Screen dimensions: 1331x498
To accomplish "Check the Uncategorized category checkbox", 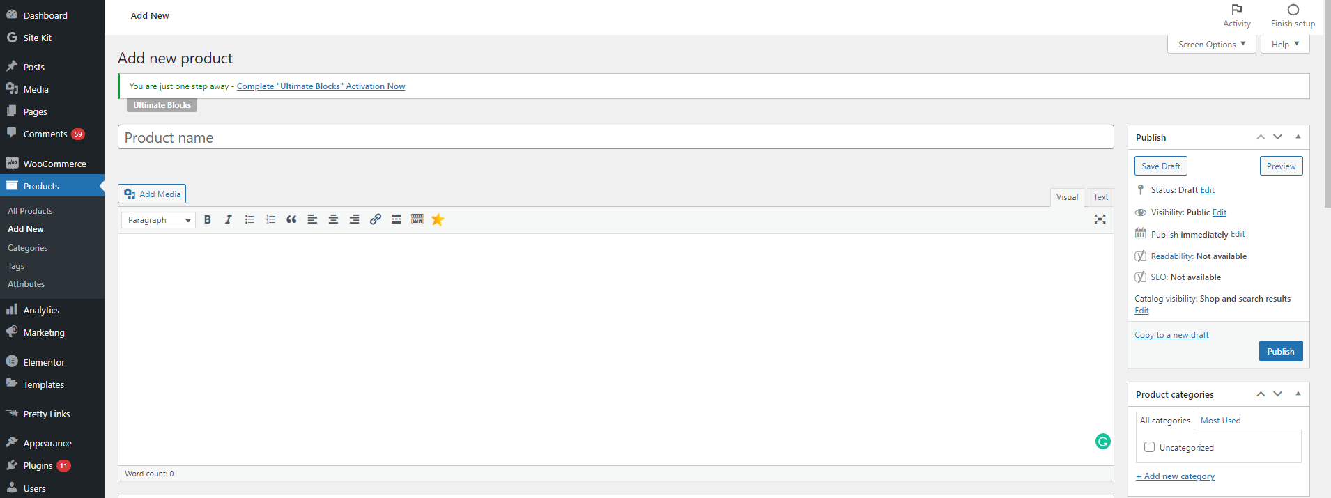I will (1149, 446).
